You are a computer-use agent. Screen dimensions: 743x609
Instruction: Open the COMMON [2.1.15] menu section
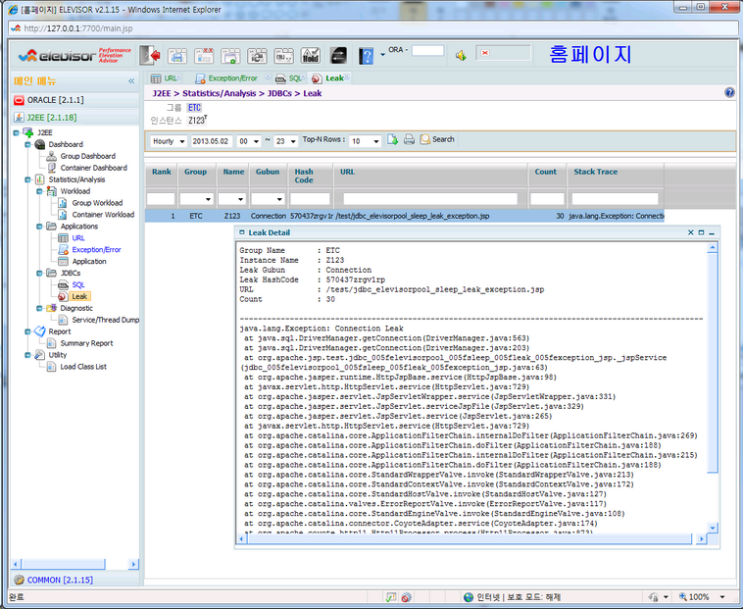(74, 580)
